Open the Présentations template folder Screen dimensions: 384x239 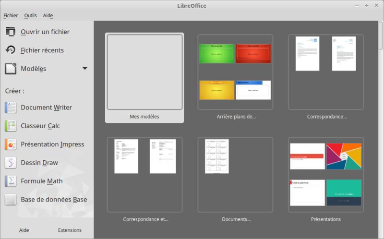tap(326, 175)
